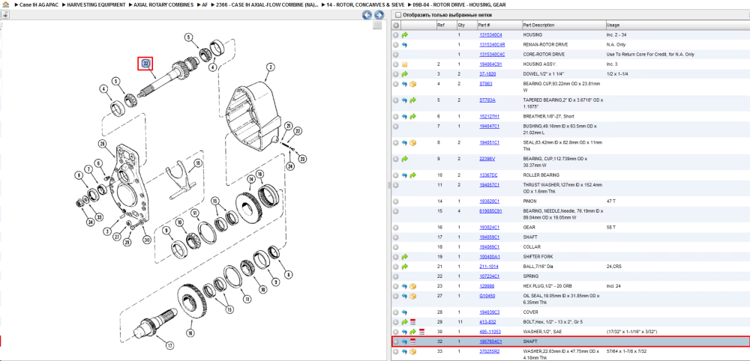Click the red-striped list icon in BOLT row

click(413, 322)
